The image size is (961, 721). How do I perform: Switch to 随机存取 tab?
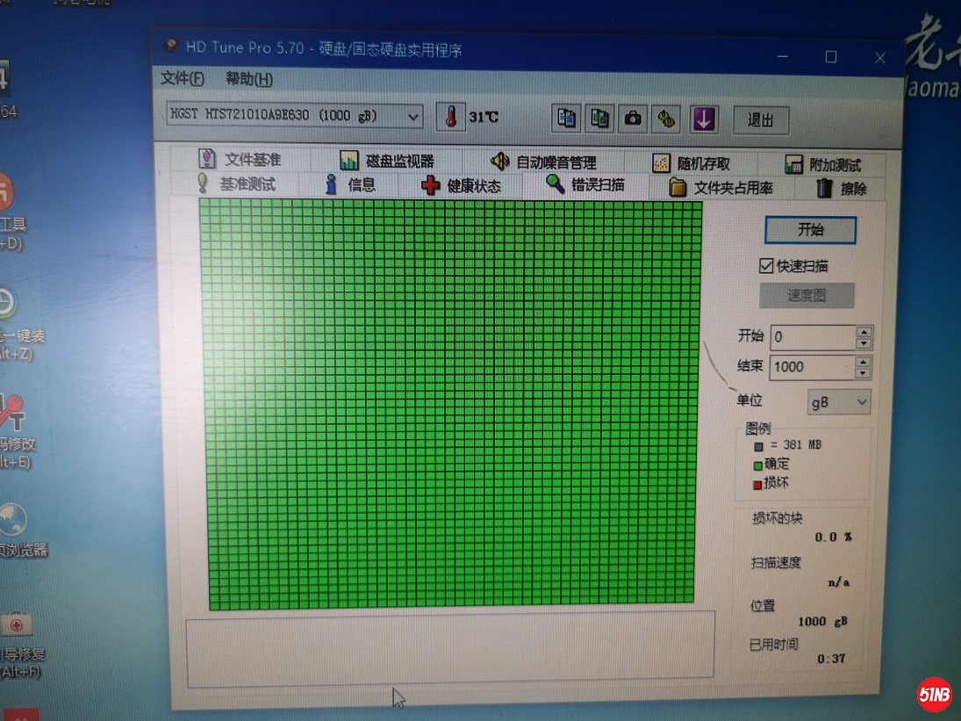pyautogui.click(x=692, y=163)
